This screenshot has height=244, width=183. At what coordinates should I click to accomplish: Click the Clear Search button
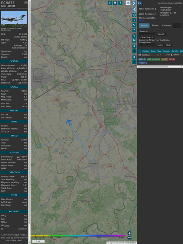point(147,37)
